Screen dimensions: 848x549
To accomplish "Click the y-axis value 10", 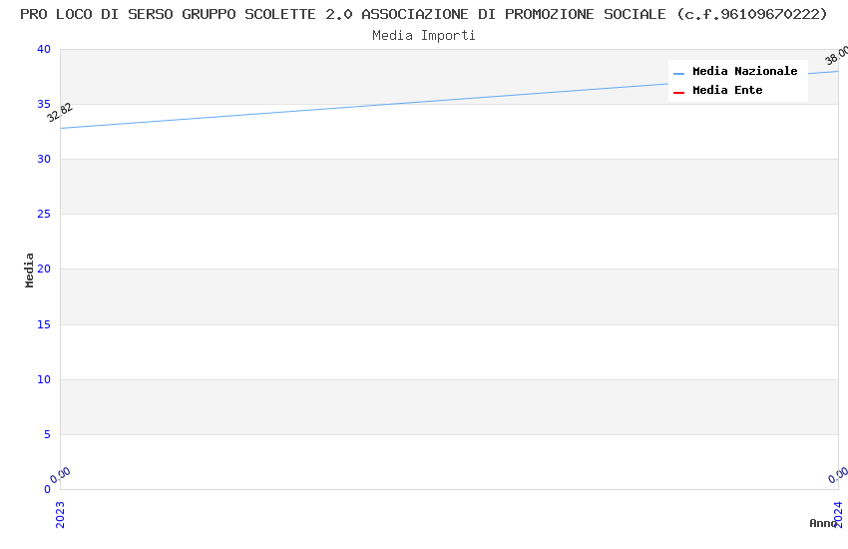I will (44, 379).
